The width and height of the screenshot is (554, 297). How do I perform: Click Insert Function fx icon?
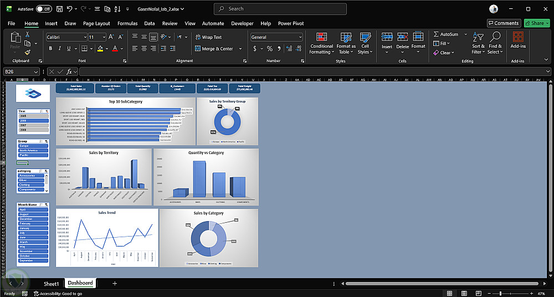tap(69, 72)
